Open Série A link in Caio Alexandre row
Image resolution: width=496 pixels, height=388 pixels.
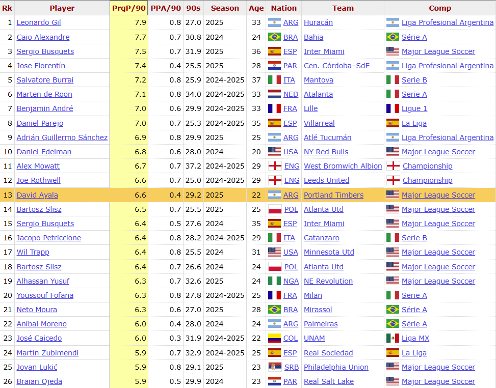pyautogui.click(x=414, y=37)
